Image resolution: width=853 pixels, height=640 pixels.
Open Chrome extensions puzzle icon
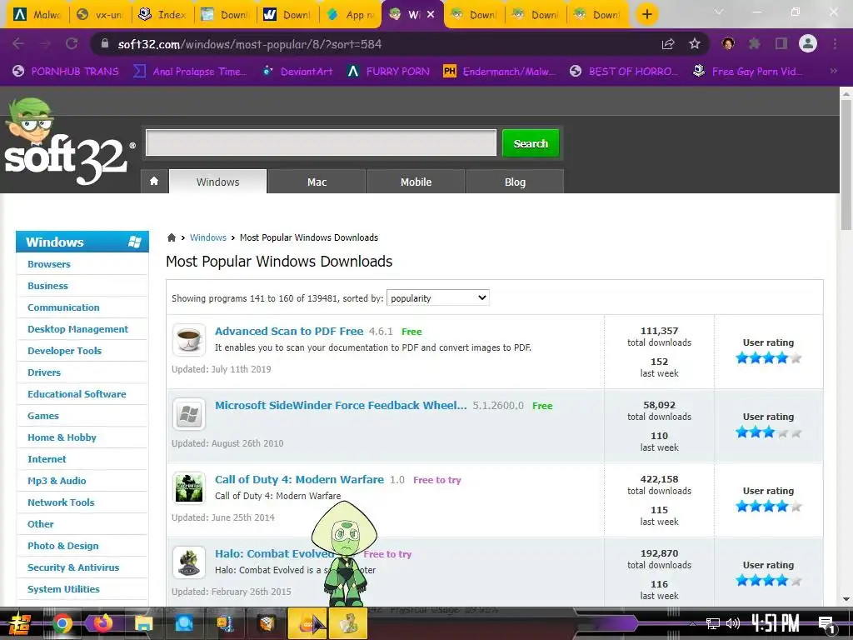click(x=755, y=44)
